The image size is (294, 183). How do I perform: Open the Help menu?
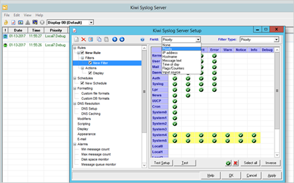[39, 15]
